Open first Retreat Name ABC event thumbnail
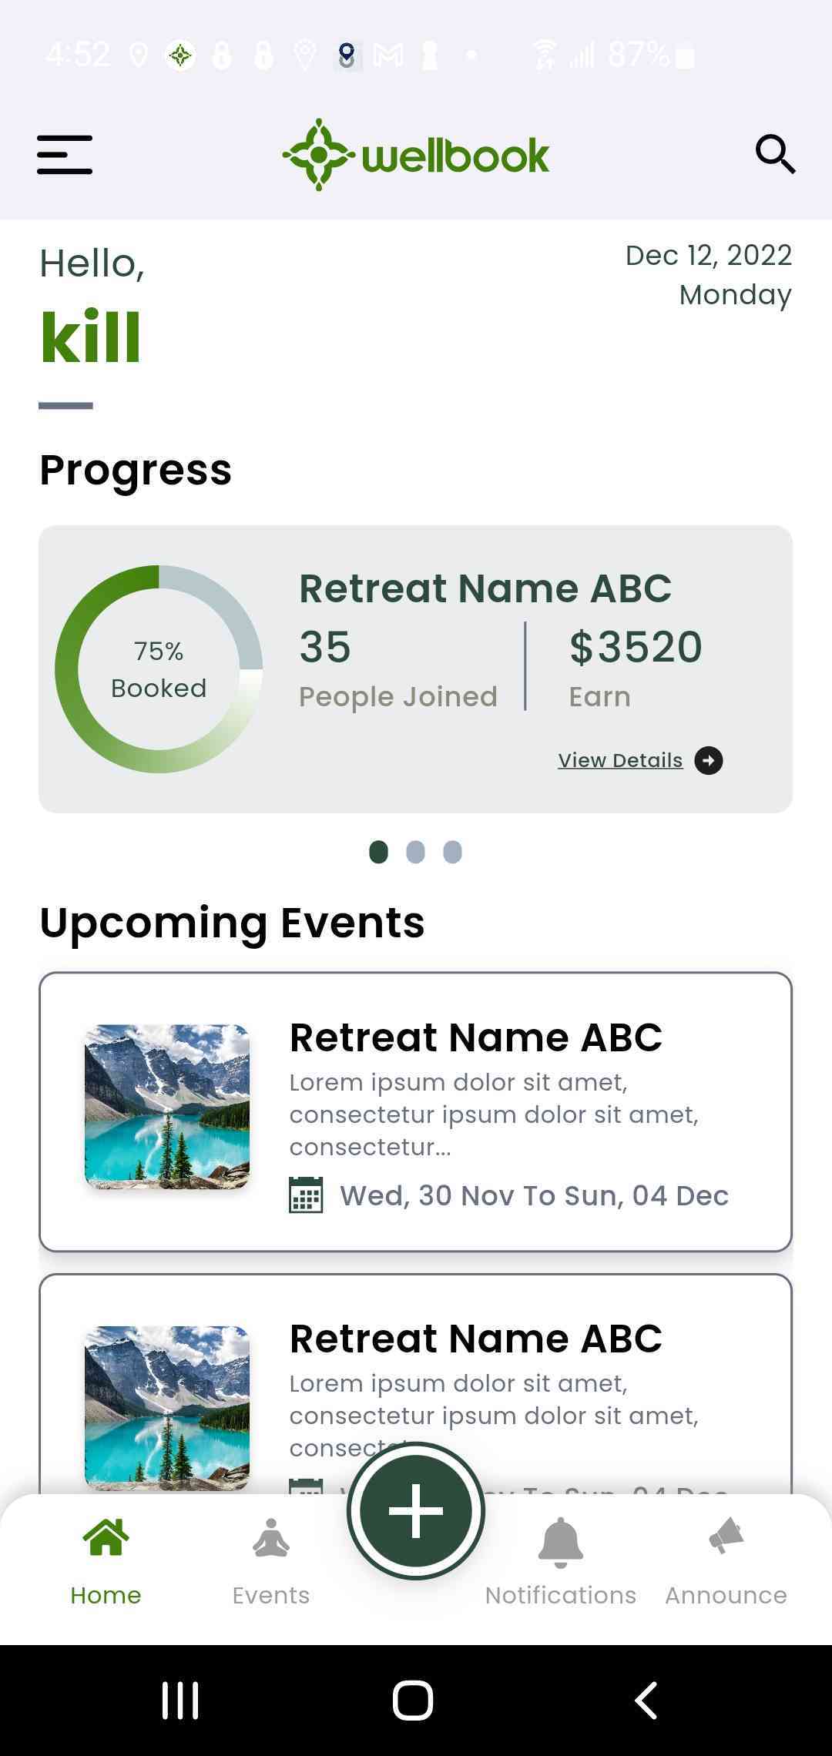Screen dimensions: 832x1756 167,1106
